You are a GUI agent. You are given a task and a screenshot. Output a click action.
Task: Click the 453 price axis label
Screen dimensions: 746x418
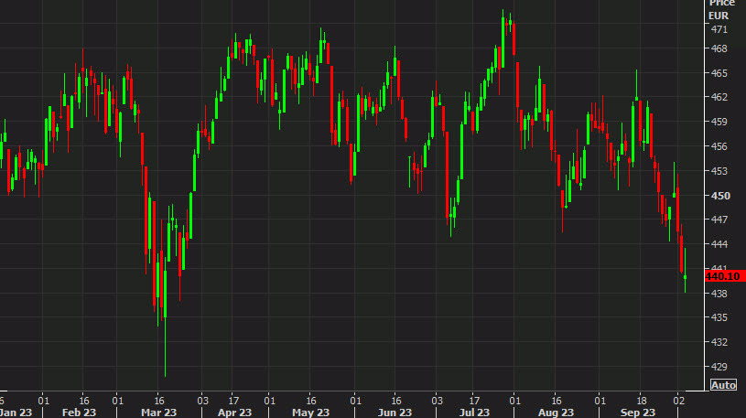click(x=719, y=171)
